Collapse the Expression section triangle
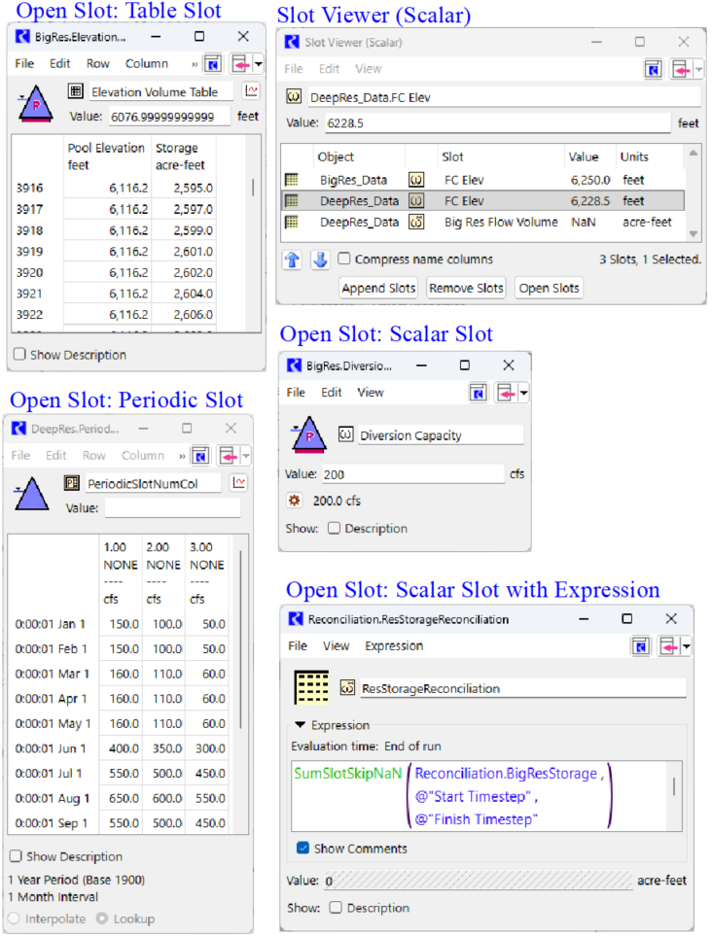The width and height of the screenshot is (712, 937). (x=301, y=725)
